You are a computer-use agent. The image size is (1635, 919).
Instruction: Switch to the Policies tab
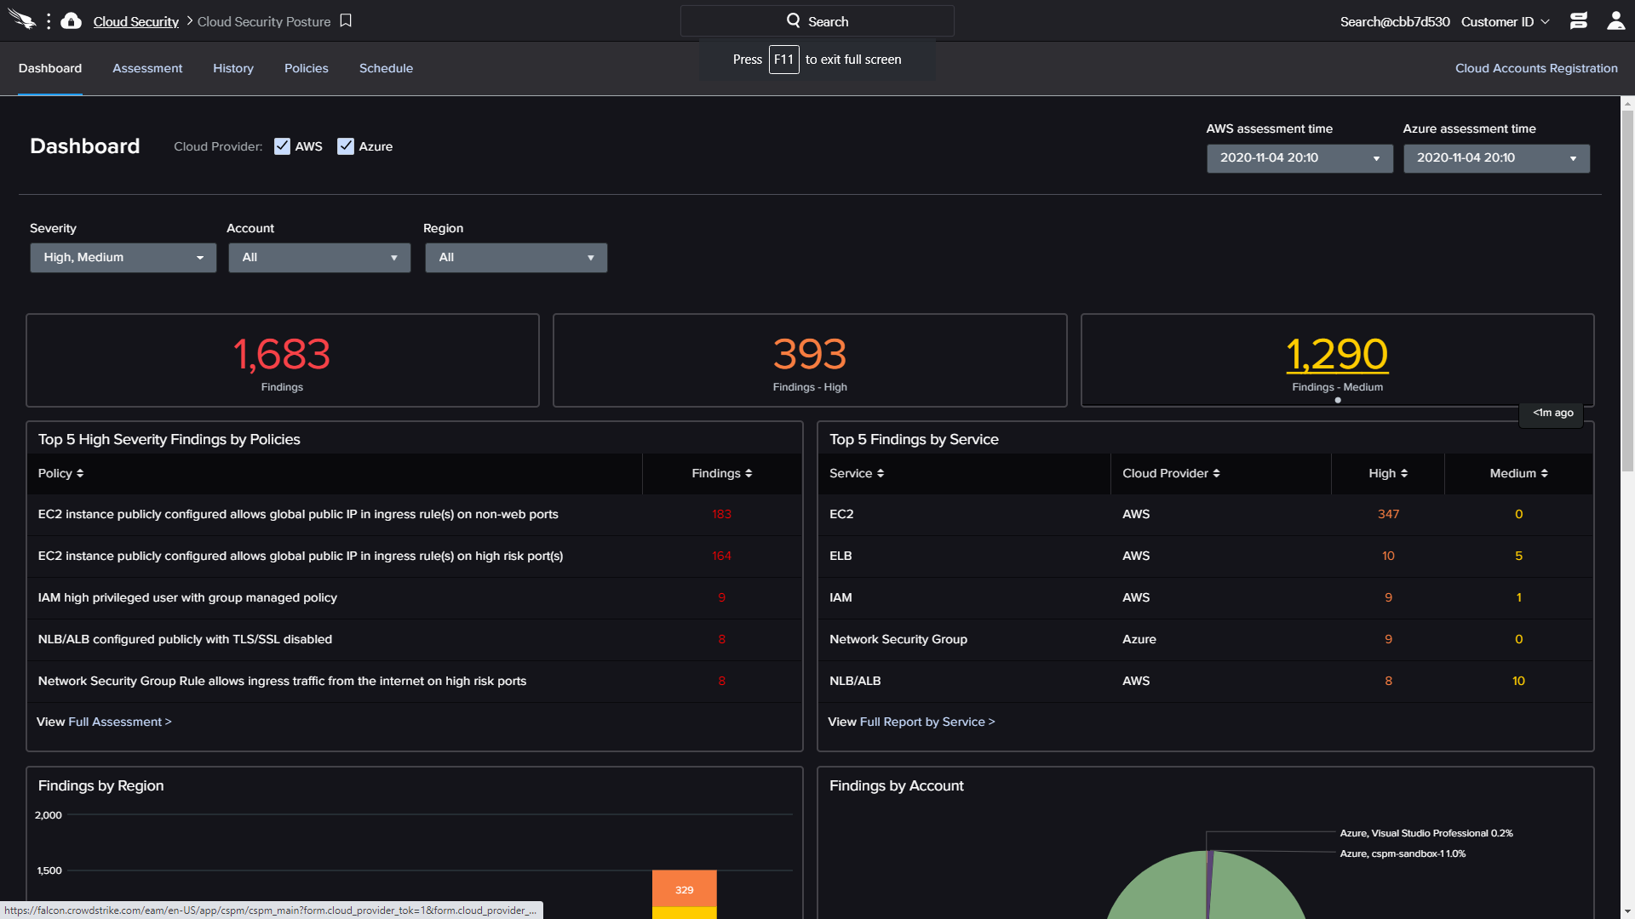coord(306,68)
